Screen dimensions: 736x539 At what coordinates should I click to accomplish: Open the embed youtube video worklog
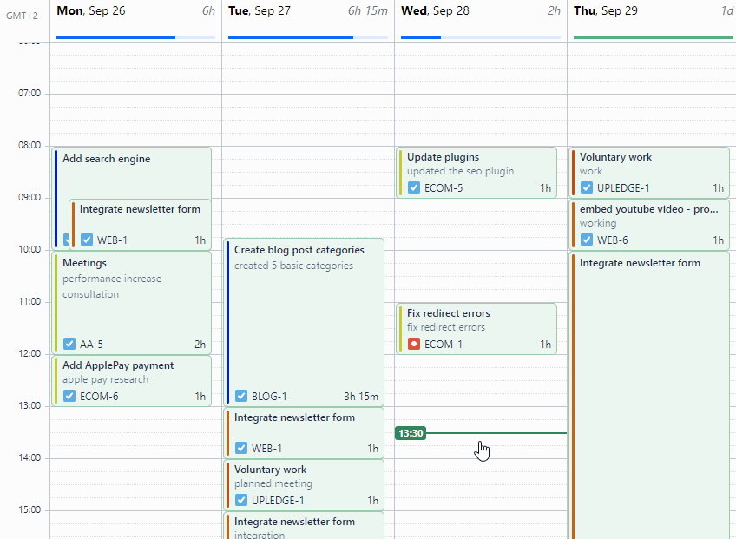[649, 225]
